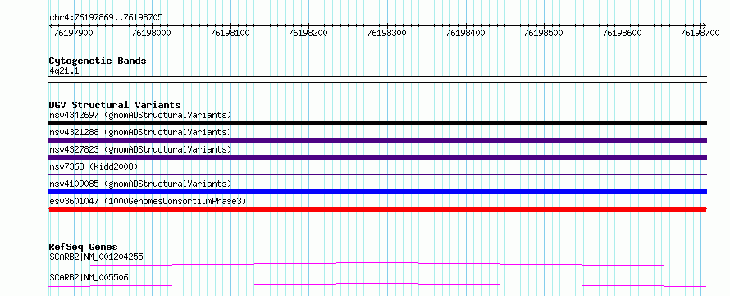
Task: Click ruler tick at position 76198300
Action: (386, 33)
